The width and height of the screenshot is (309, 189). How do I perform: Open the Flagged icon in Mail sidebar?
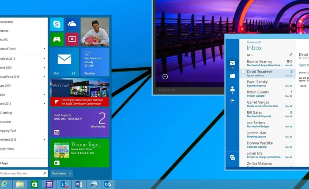232,101
